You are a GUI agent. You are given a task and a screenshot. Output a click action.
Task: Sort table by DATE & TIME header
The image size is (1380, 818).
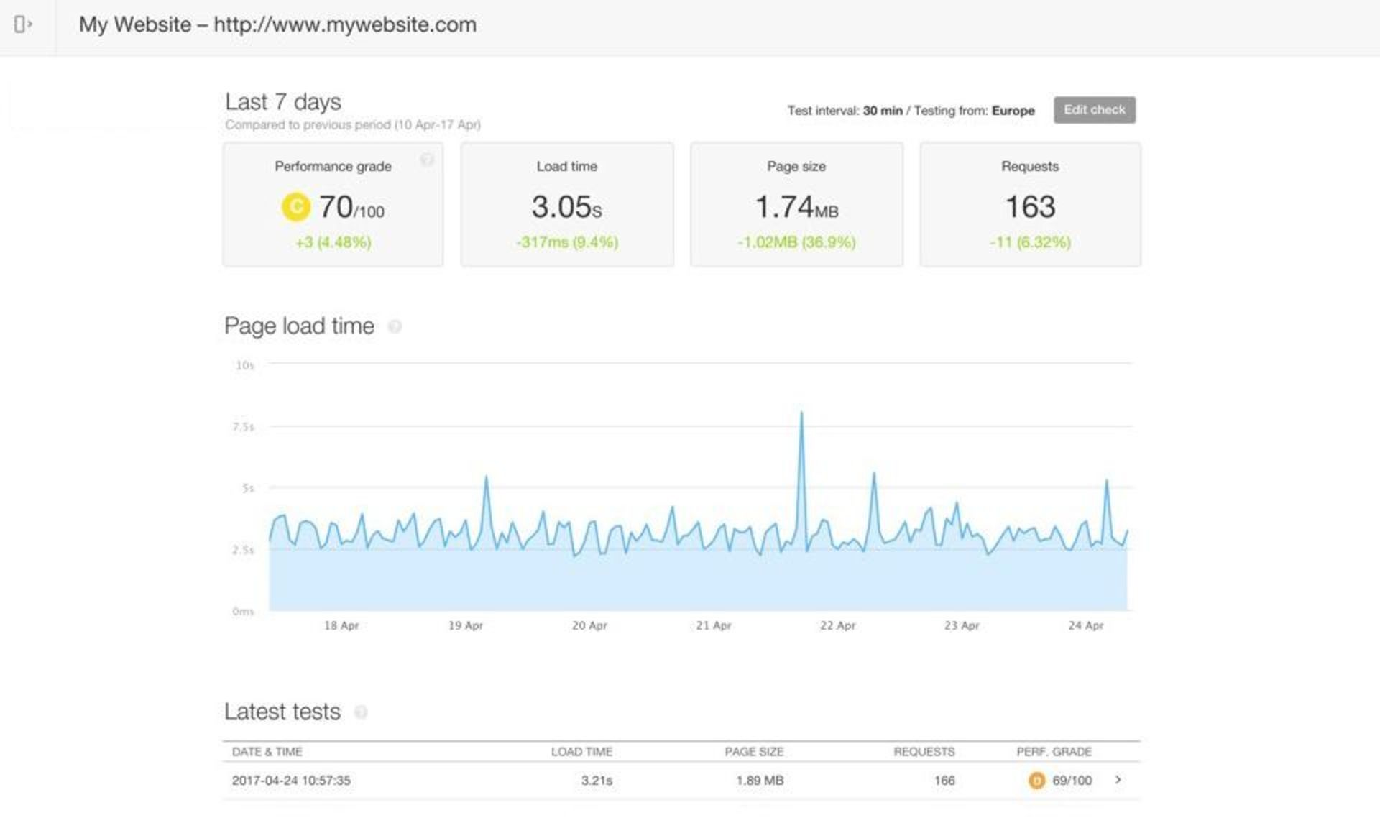(267, 752)
